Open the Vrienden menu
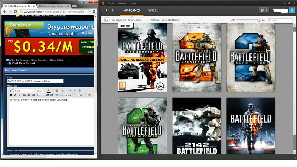Screen dimensions: 297x167 click(123, 3)
